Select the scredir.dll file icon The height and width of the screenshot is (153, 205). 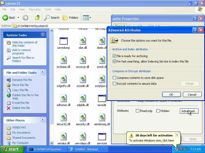(83, 79)
